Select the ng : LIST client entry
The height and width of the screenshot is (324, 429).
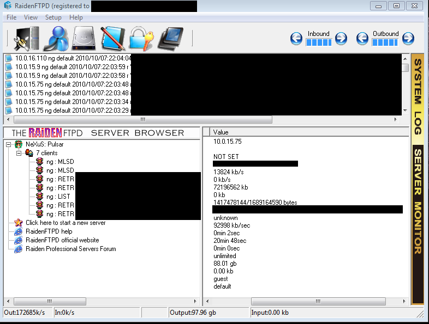click(x=58, y=197)
